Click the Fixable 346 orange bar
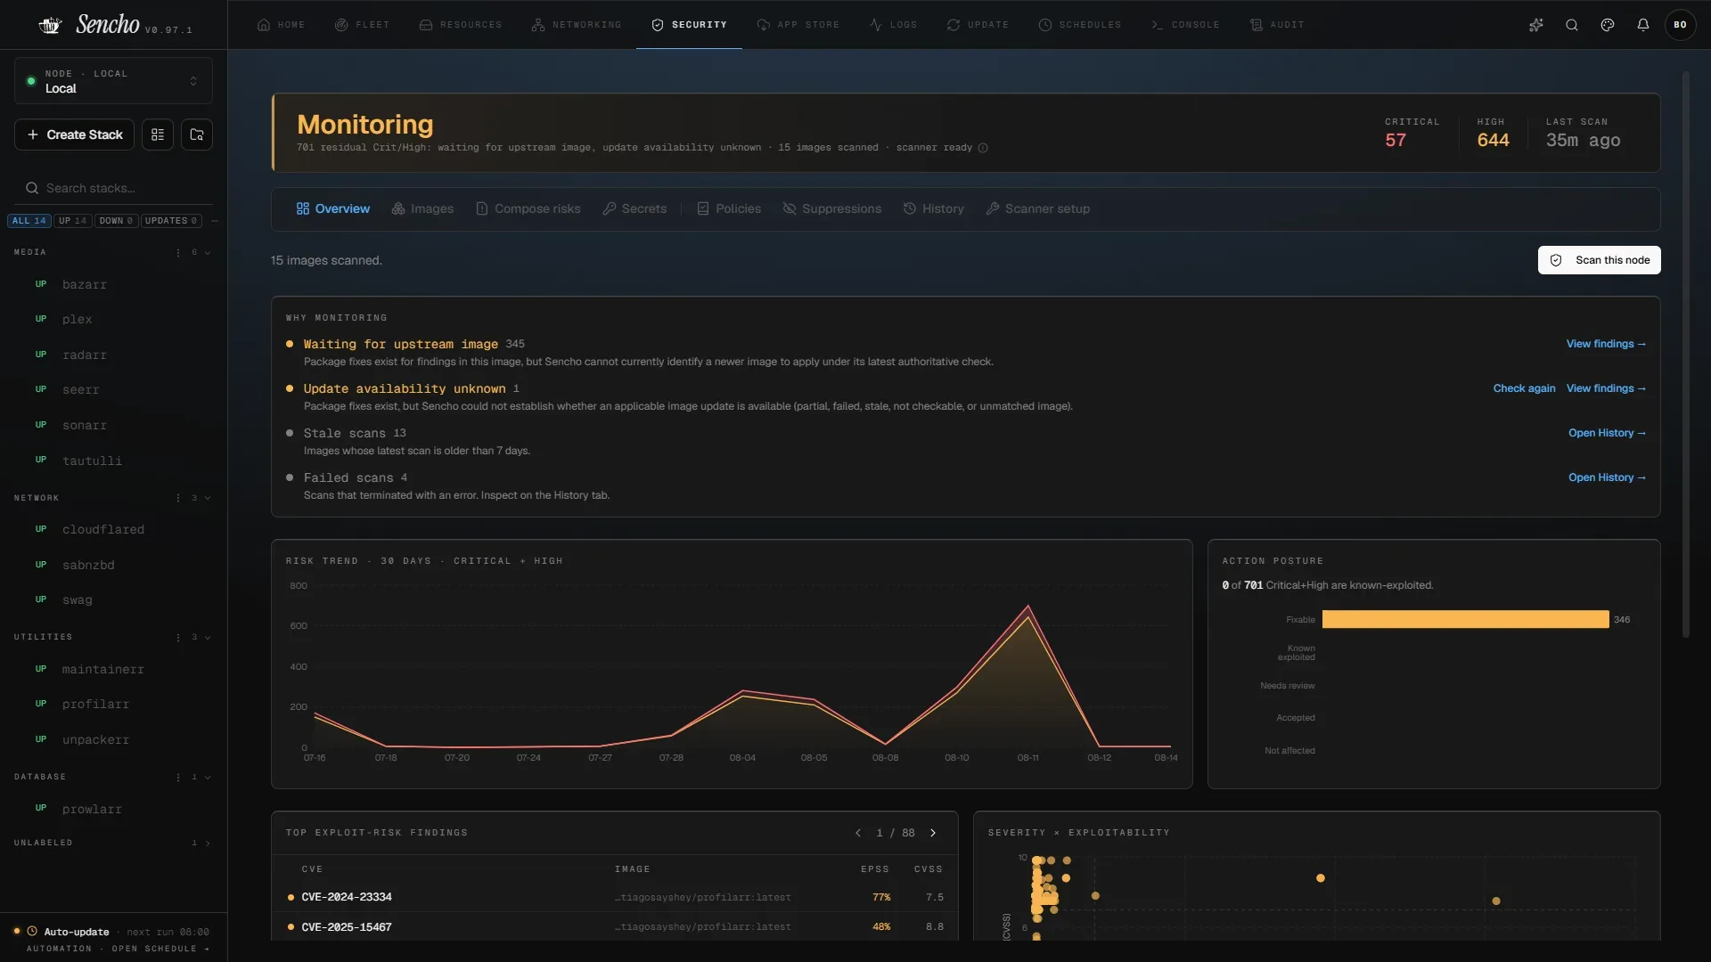The width and height of the screenshot is (1711, 962). [1465, 620]
